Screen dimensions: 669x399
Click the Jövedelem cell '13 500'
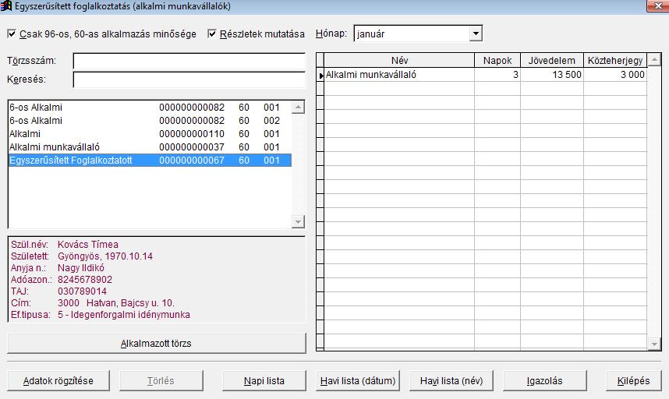[x=552, y=75]
